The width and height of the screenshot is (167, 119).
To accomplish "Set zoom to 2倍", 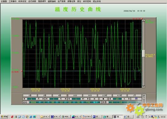I will click(45, 95).
